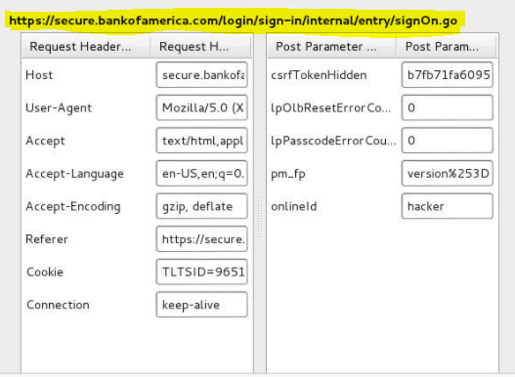This screenshot has height=377, width=515.
Task: Select the Accept-Language header label
Action: (x=75, y=174)
